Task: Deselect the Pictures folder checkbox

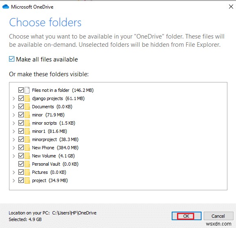Action: click(21, 172)
